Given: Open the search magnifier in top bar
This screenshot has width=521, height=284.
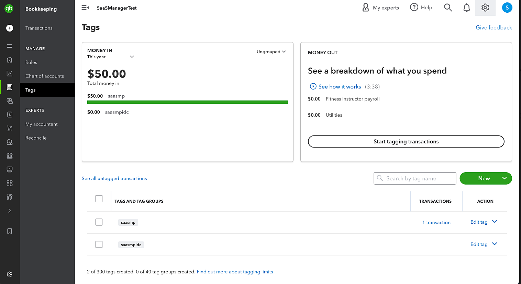Looking at the screenshot, I should (448, 8).
